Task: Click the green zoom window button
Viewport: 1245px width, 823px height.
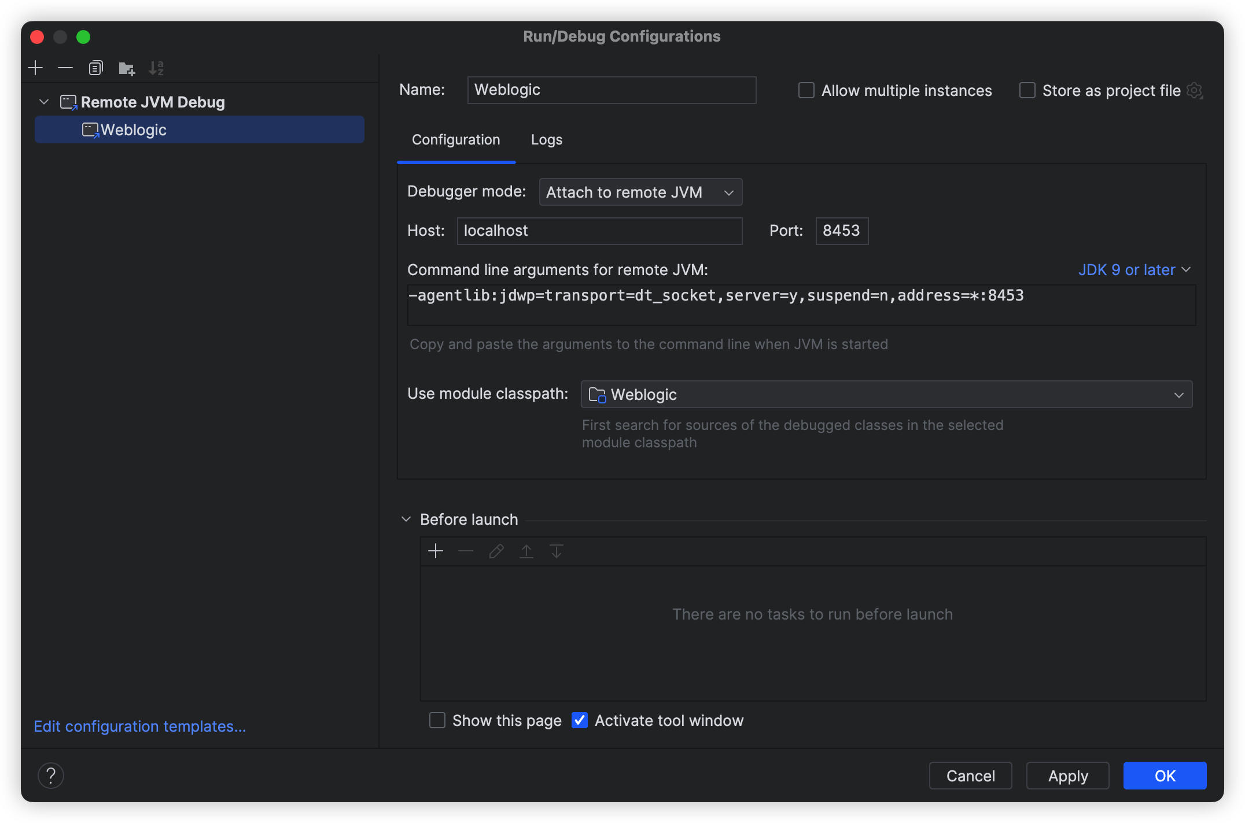Action: 83,37
